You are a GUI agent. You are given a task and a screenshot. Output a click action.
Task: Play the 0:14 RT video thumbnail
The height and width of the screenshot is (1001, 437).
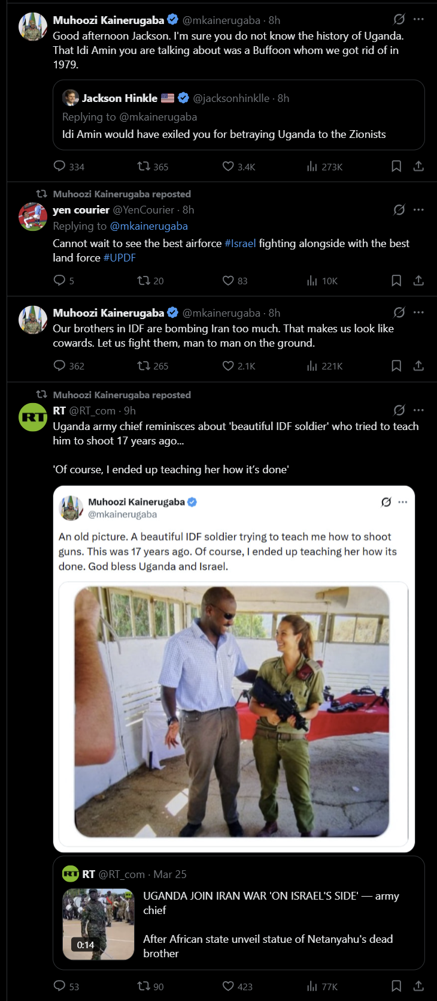[x=98, y=924]
